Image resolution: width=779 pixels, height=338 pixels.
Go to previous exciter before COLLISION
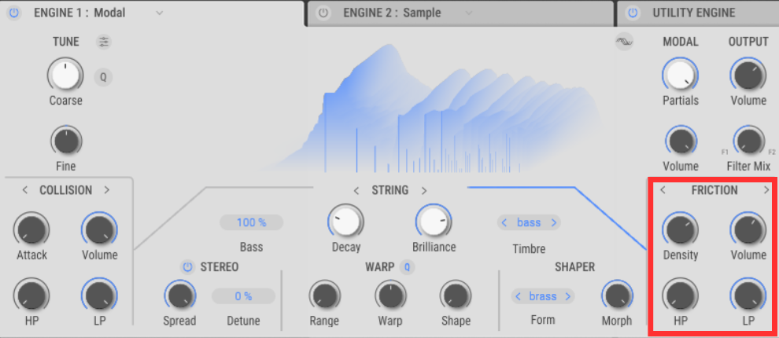point(25,190)
